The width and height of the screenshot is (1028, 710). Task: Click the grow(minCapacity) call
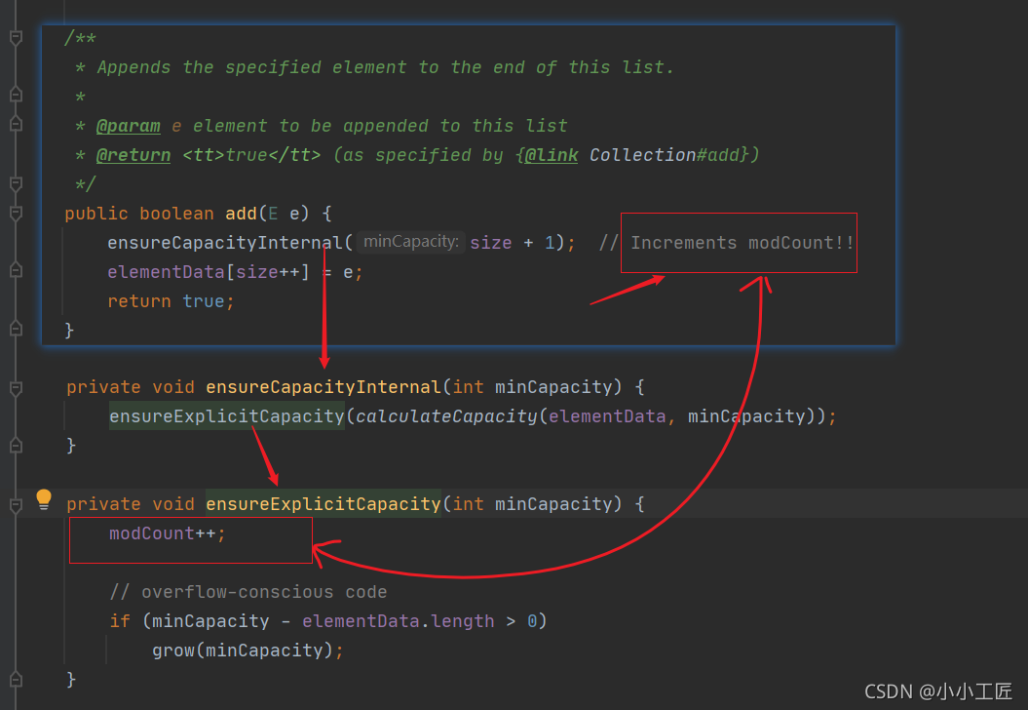tap(247, 651)
